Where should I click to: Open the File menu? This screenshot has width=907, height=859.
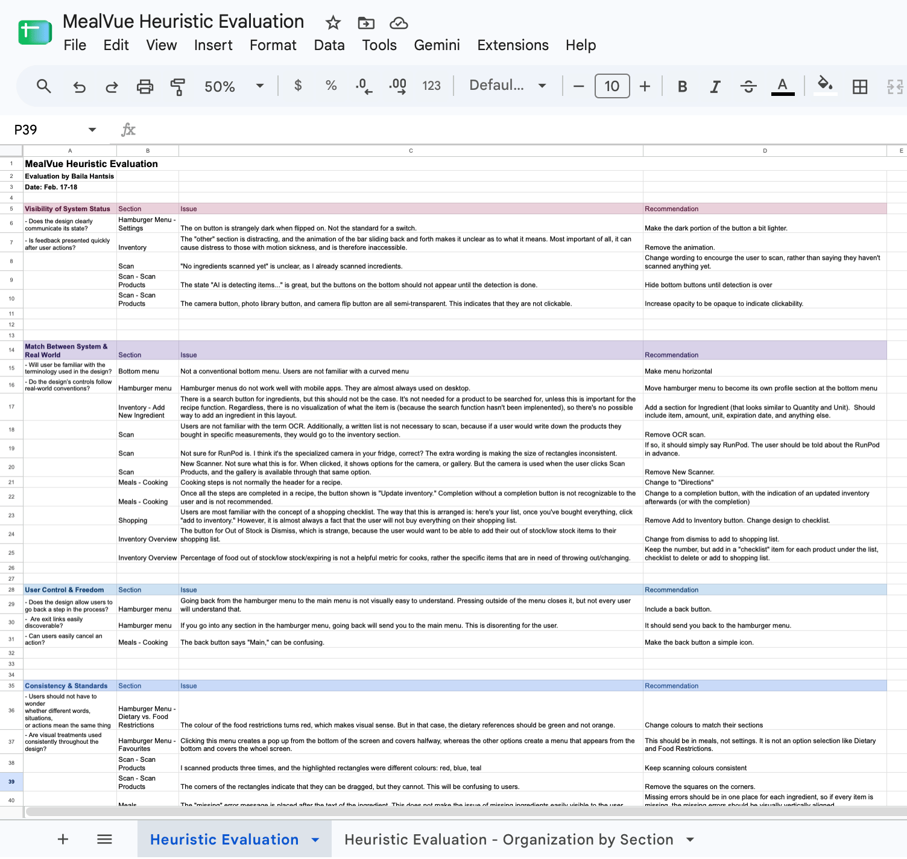75,45
